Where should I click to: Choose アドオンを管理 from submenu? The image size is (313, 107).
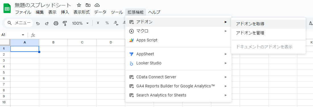(268, 33)
